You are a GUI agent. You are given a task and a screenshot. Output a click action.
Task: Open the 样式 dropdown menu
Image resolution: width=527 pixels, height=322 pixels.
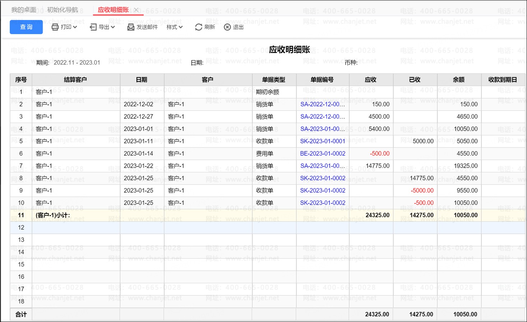pyautogui.click(x=175, y=27)
